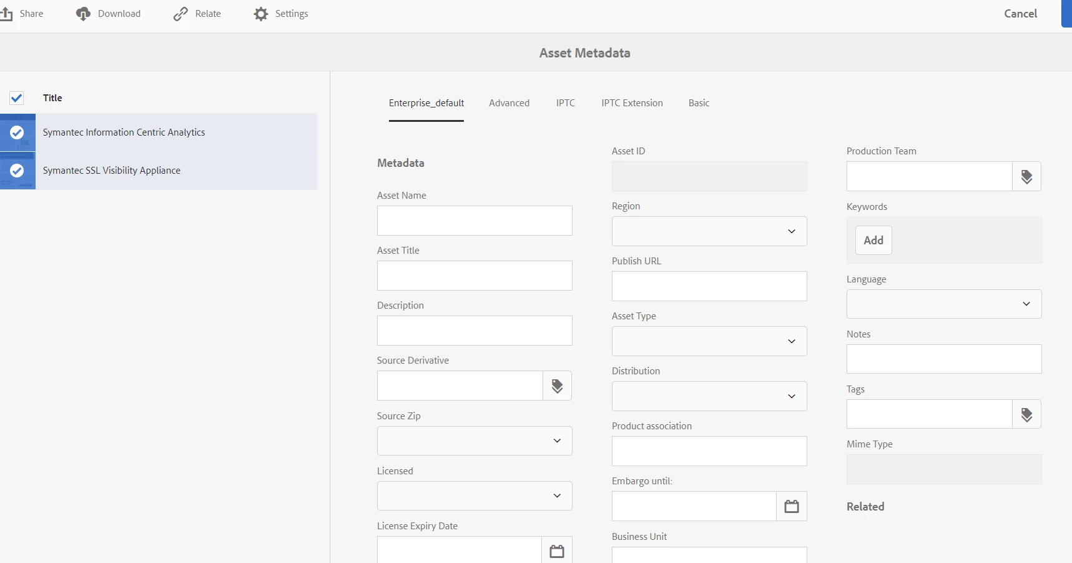This screenshot has width=1072, height=563.
Task: Switch to the IPTC tab
Action: (x=566, y=103)
